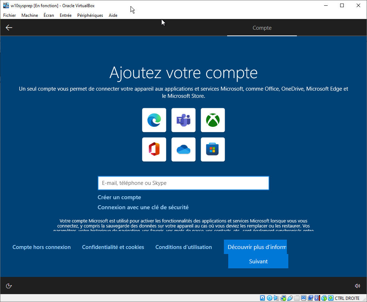Click the volume speaker icon
Image resolution: width=367 pixels, height=302 pixels.
(357, 286)
